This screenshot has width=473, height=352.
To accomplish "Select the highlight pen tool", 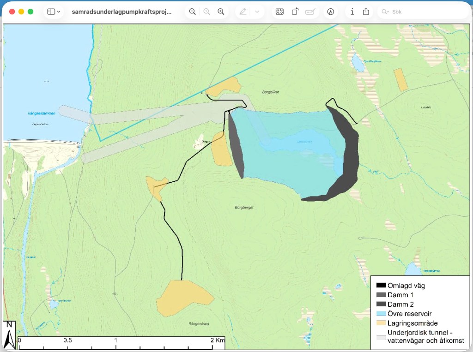I will click(243, 12).
